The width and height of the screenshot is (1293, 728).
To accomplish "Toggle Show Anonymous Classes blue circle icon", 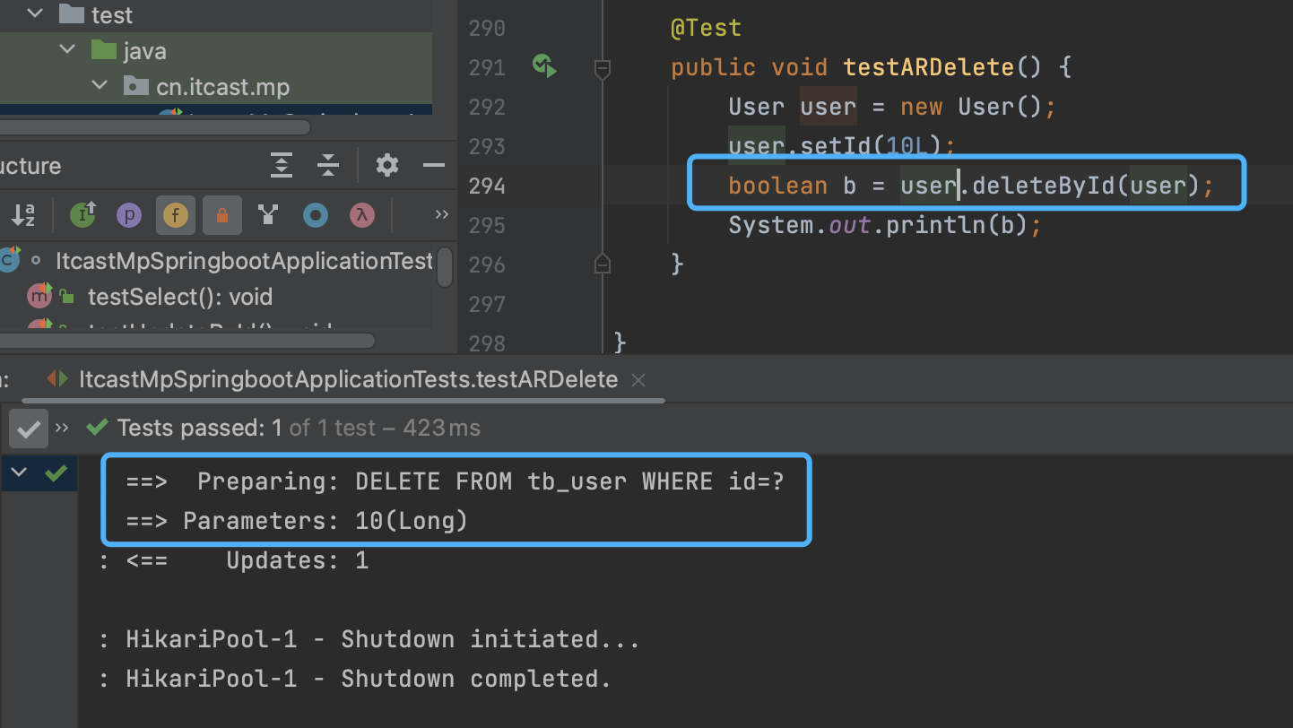I will (x=315, y=215).
